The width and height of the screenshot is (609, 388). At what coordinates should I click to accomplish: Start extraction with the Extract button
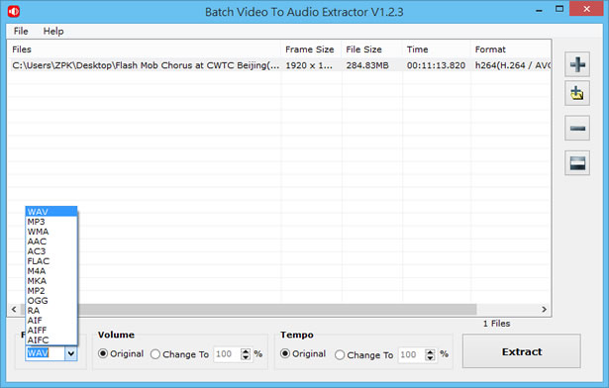click(x=522, y=351)
